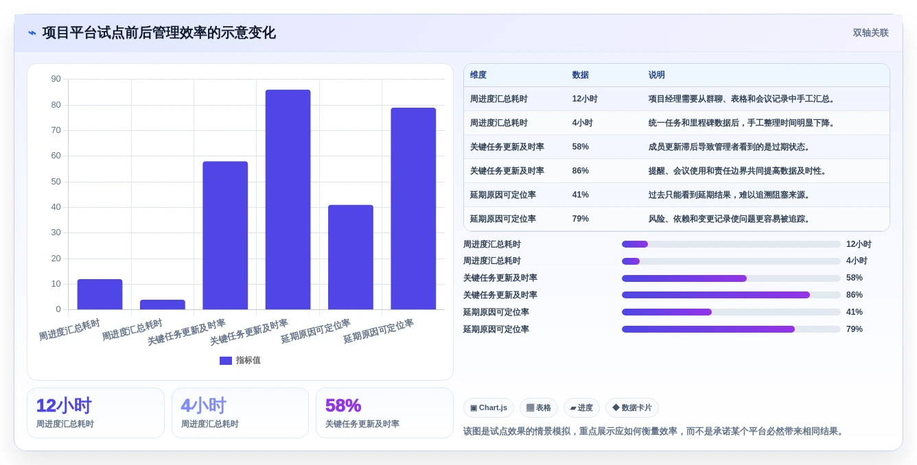Click the progress bar labeled 86%

click(731, 296)
